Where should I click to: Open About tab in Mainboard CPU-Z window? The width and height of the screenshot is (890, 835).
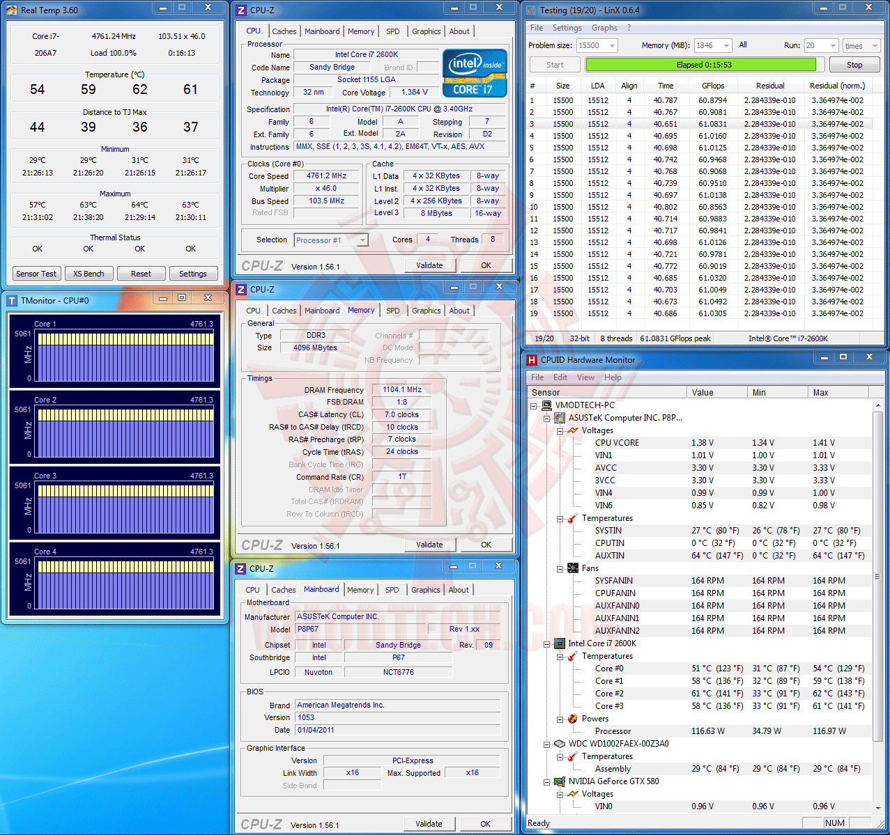(459, 590)
